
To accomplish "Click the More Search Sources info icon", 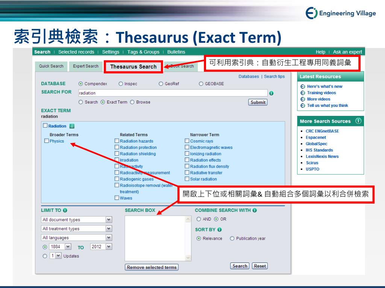I will click(x=358, y=121).
